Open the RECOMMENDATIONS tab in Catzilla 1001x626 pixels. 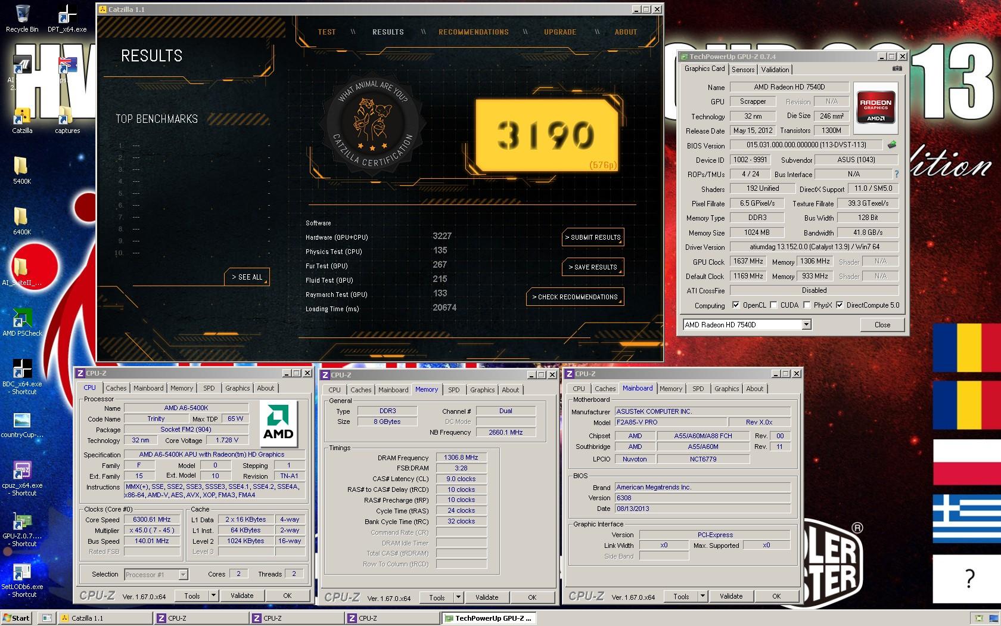[x=474, y=32]
